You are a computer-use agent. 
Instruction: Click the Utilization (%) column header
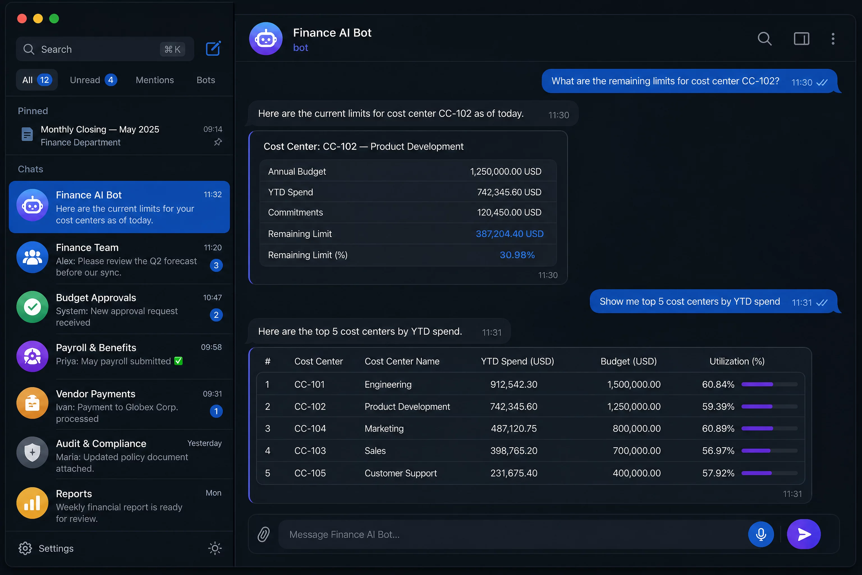(737, 361)
